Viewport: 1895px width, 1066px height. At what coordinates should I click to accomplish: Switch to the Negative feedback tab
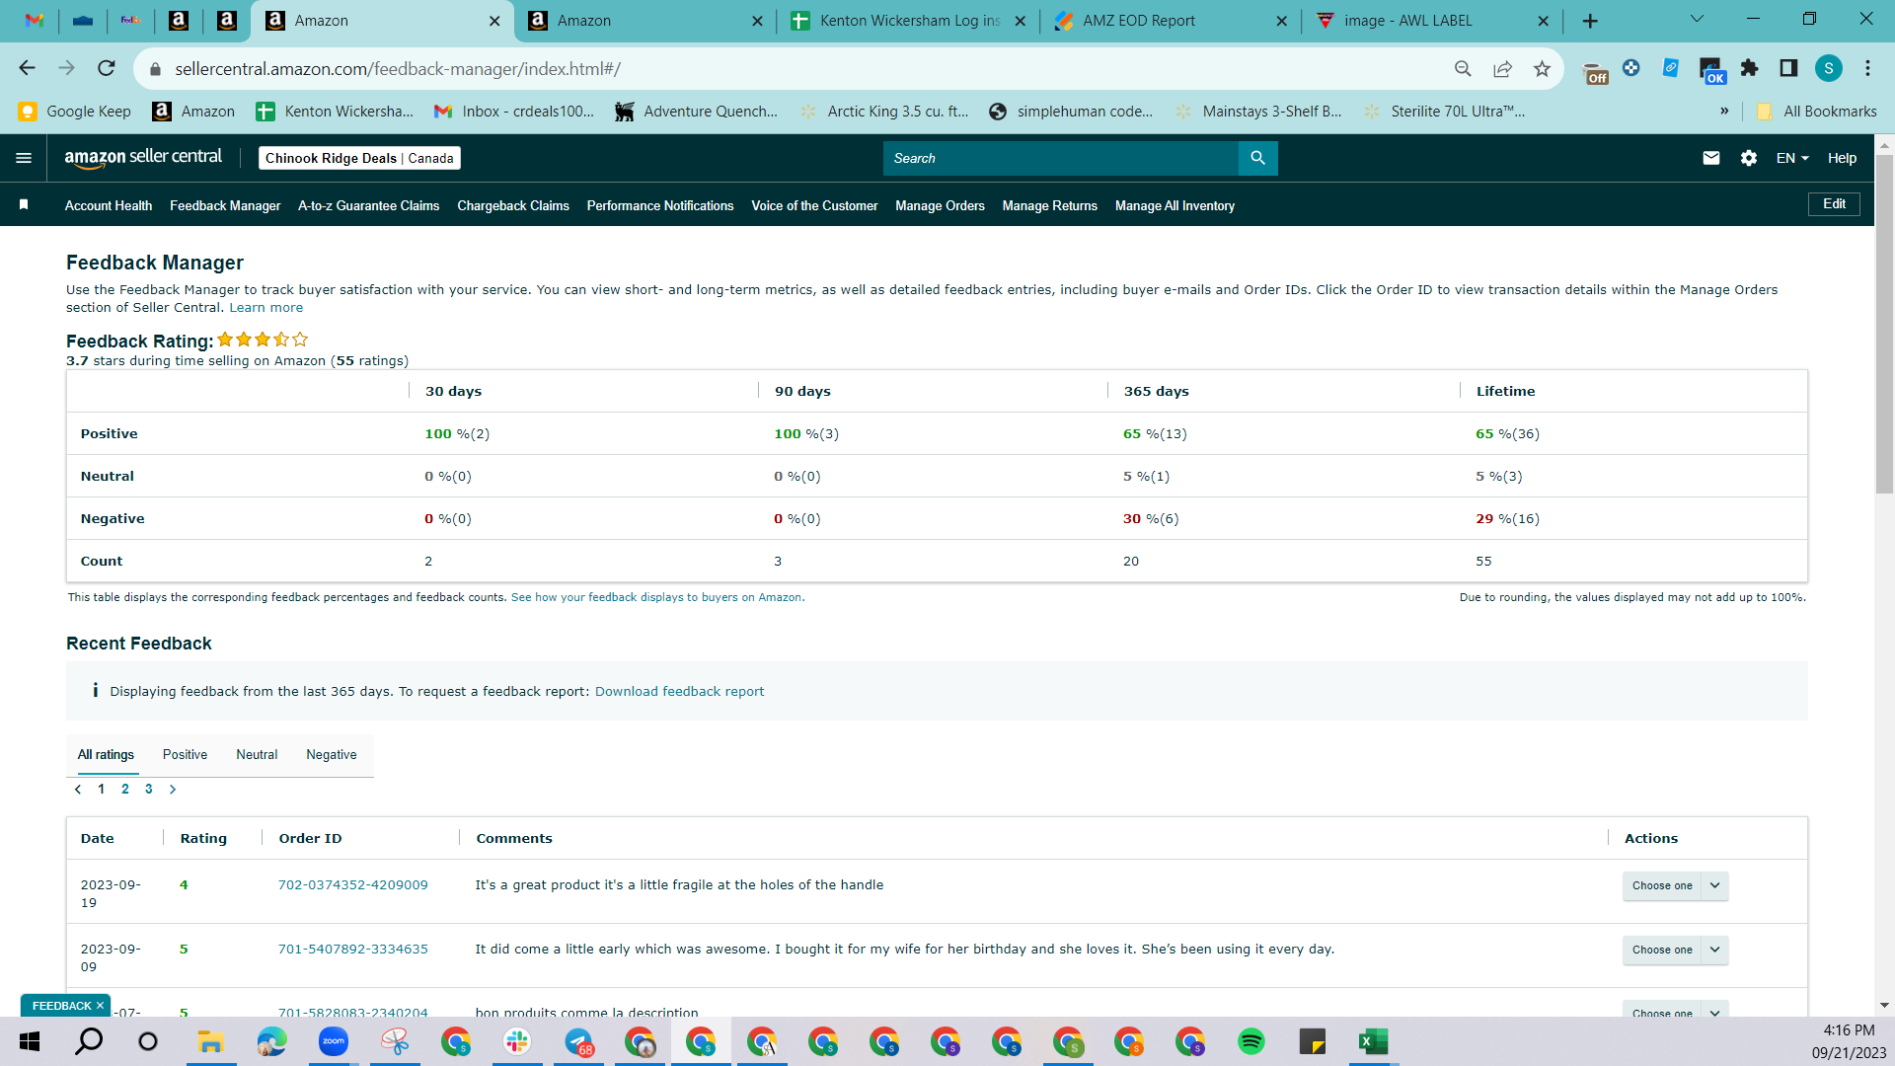(332, 754)
